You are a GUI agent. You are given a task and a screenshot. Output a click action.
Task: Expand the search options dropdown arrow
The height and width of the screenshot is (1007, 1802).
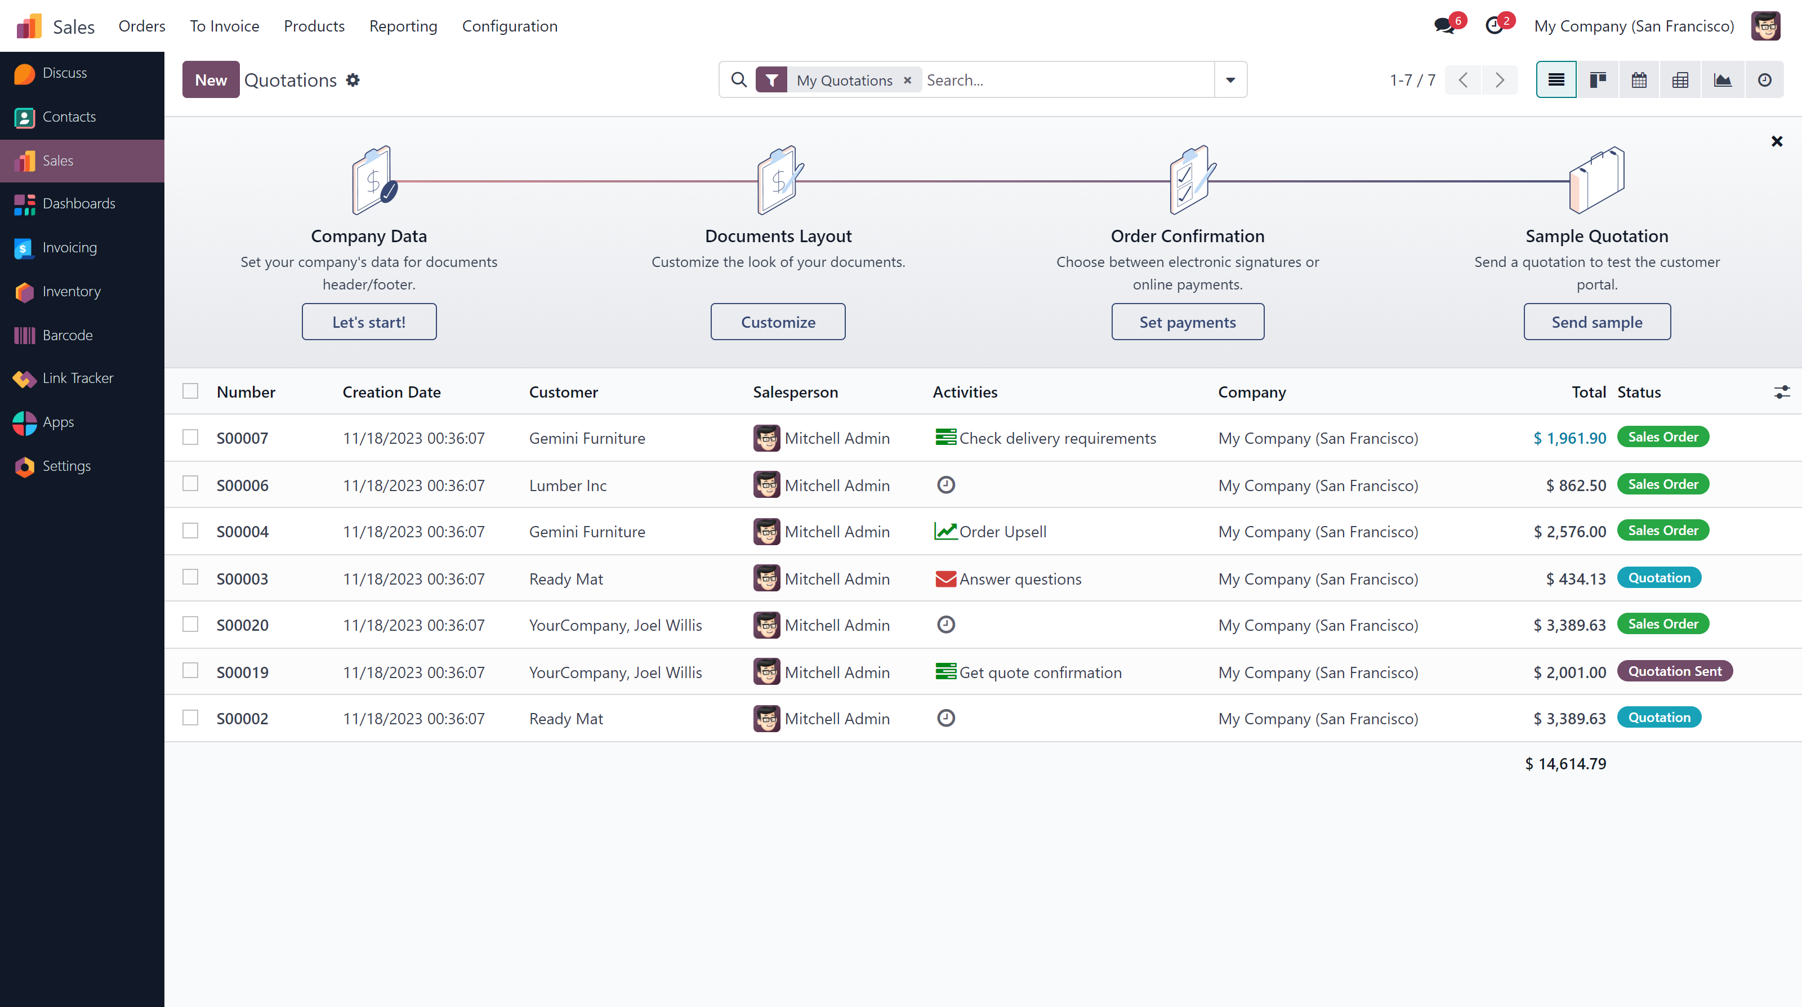[1230, 80]
